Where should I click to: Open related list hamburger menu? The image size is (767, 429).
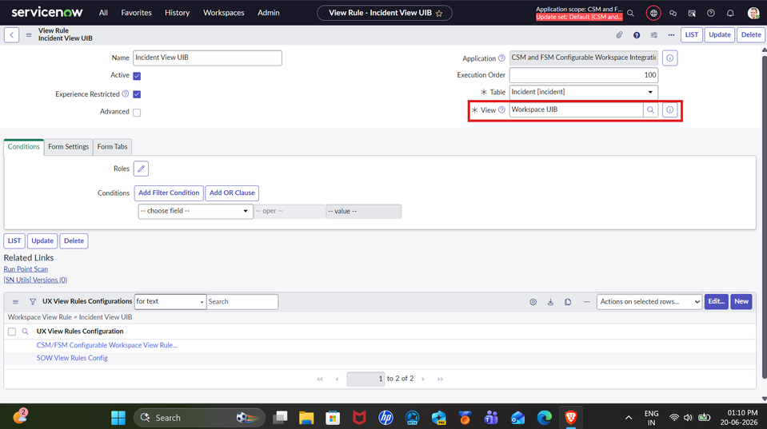coord(16,302)
